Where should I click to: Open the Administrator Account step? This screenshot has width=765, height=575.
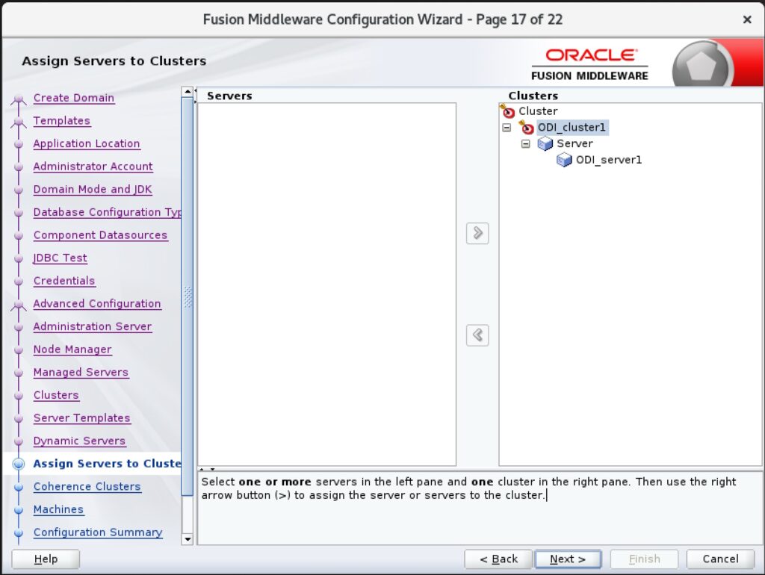click(x=93, y=167)
